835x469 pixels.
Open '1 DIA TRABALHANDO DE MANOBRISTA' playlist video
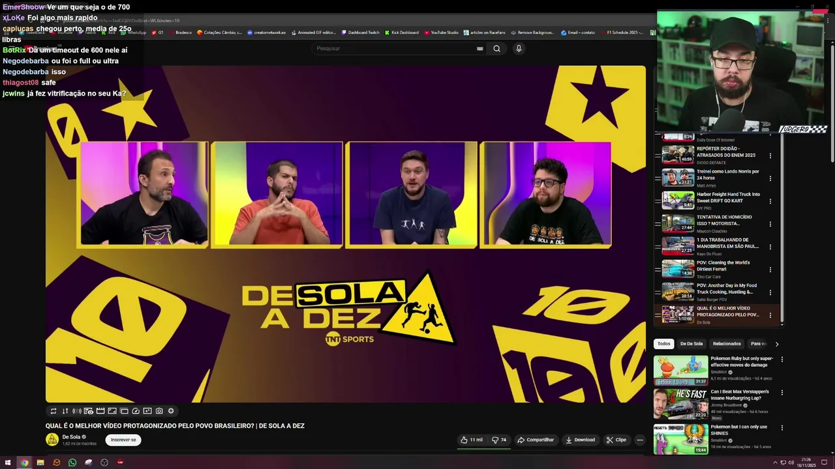point(715,246)
